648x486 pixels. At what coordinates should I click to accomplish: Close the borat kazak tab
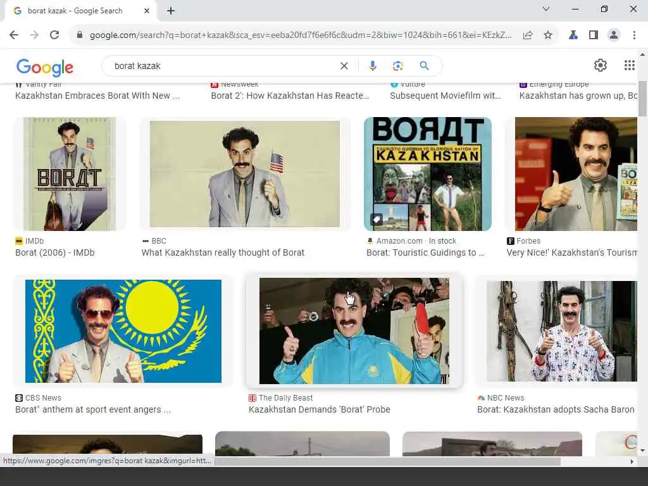click(146, 11)
